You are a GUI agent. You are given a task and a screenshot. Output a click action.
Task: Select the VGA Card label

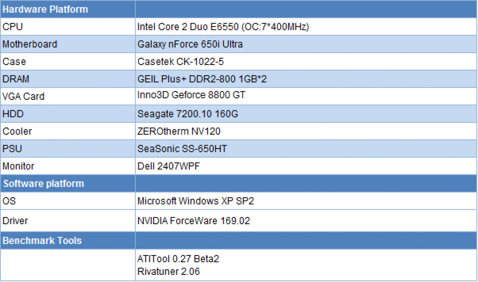[x=24, y=96]
